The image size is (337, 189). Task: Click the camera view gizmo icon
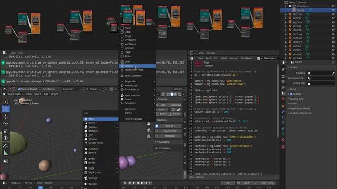[x=148, y=130]
